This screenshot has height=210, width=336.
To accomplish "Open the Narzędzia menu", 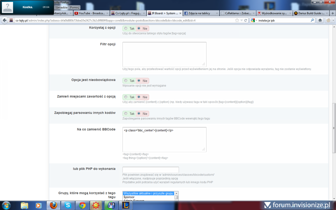I will [61, 8].
